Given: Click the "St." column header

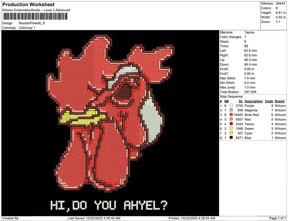Looking at the screenshot, I should coord(241,101).
